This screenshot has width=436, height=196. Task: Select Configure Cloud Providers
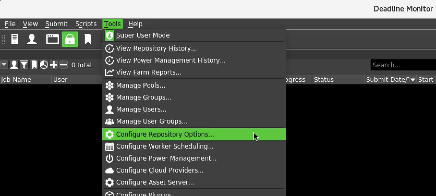(x=194, y=170)
